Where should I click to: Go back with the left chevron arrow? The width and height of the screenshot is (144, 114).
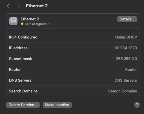[8, 6]
